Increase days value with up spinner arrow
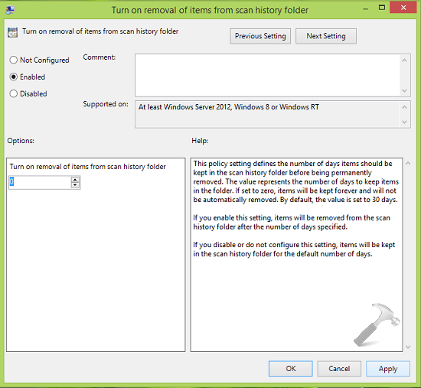 pyautogui.click(x=75, y=179)
